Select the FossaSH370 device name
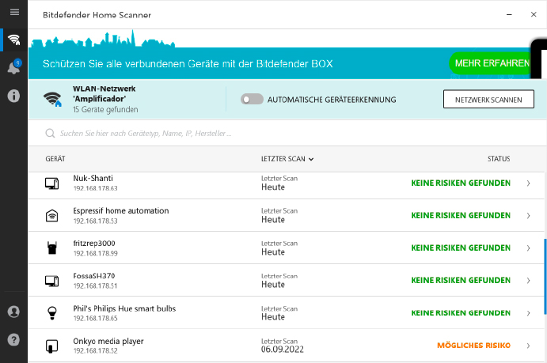Image resolution: width=547 pixels, height=363 pixels. 94,276
